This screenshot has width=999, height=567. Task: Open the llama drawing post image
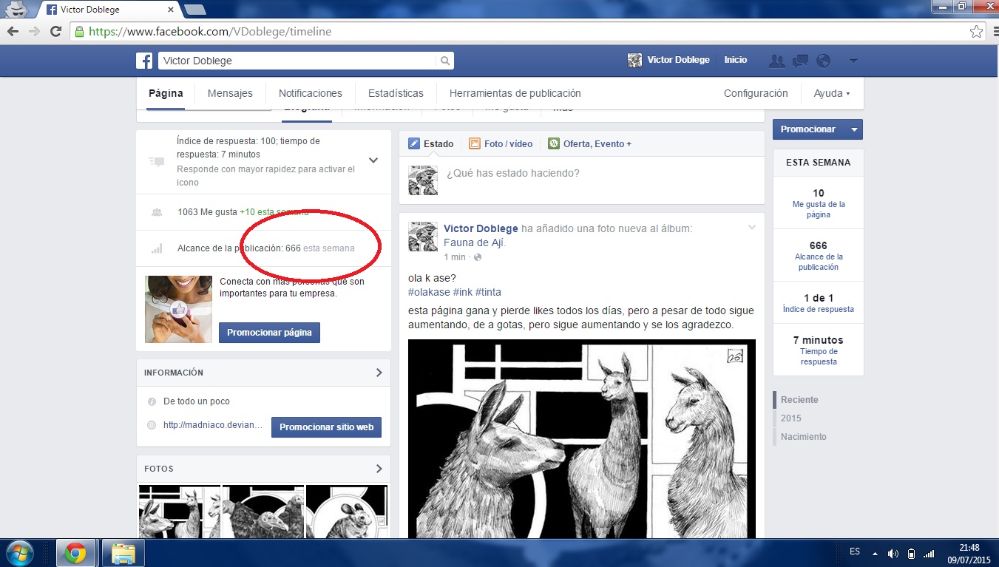pos(582,439)
